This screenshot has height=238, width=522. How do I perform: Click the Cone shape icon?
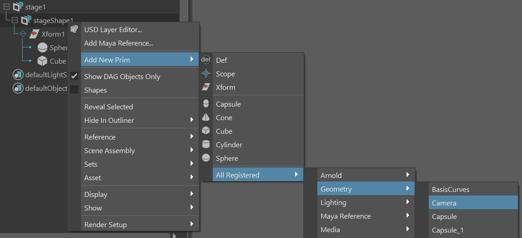tap(206, 117)
